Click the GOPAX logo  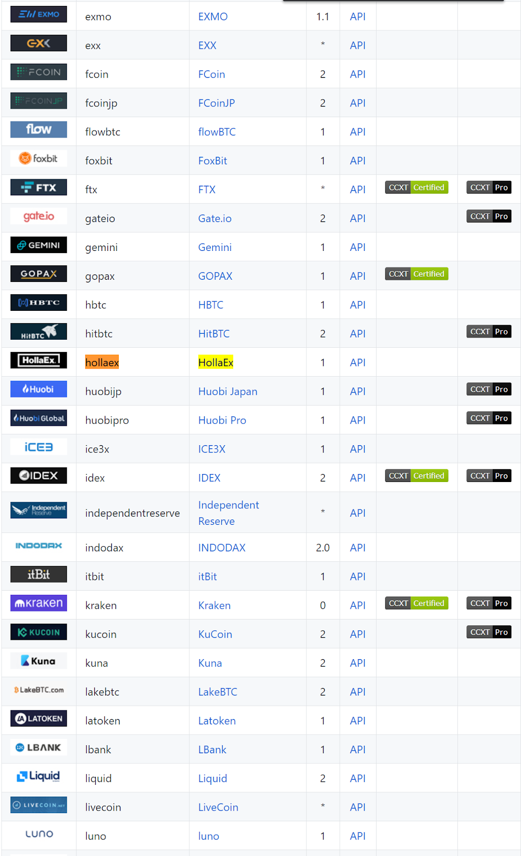pos(39,274)
